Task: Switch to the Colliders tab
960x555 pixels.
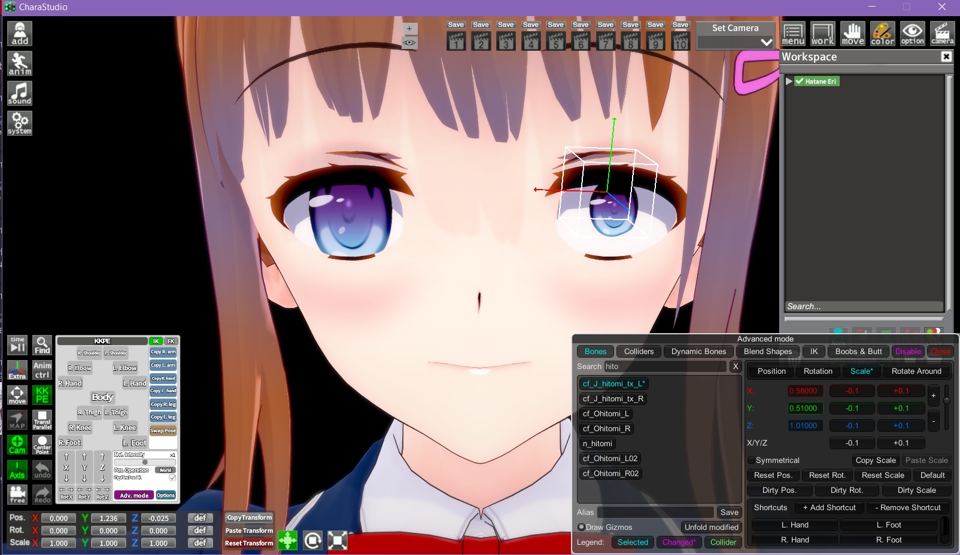Action: [639, 352]
